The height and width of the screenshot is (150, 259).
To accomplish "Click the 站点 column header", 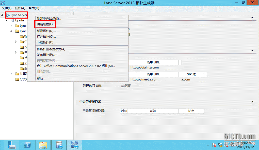I will (191, 111).
